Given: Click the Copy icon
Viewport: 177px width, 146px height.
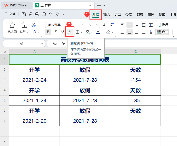Looking at the screenshot, I should point(34,32).
